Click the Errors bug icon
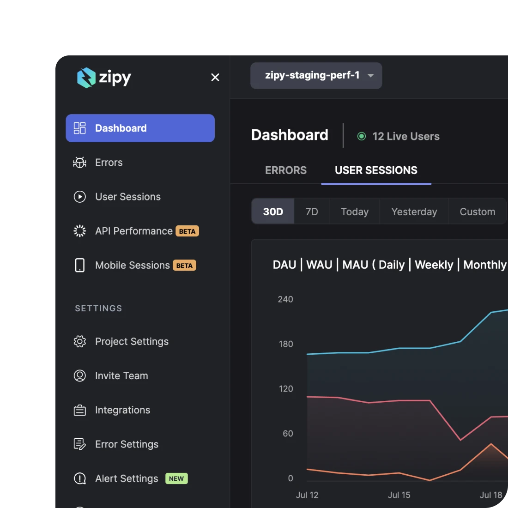508x508 pixels. coord(80,162)
